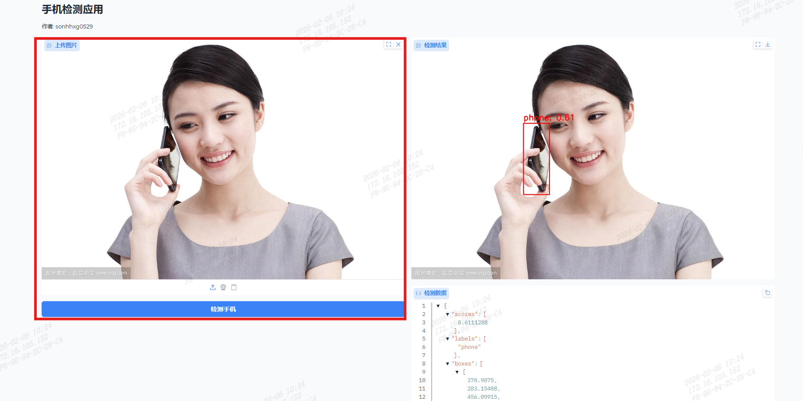Click the 上传图片 panel label
Image resolution: width=803 pixels, height=401 pixels.
(62, 46)
